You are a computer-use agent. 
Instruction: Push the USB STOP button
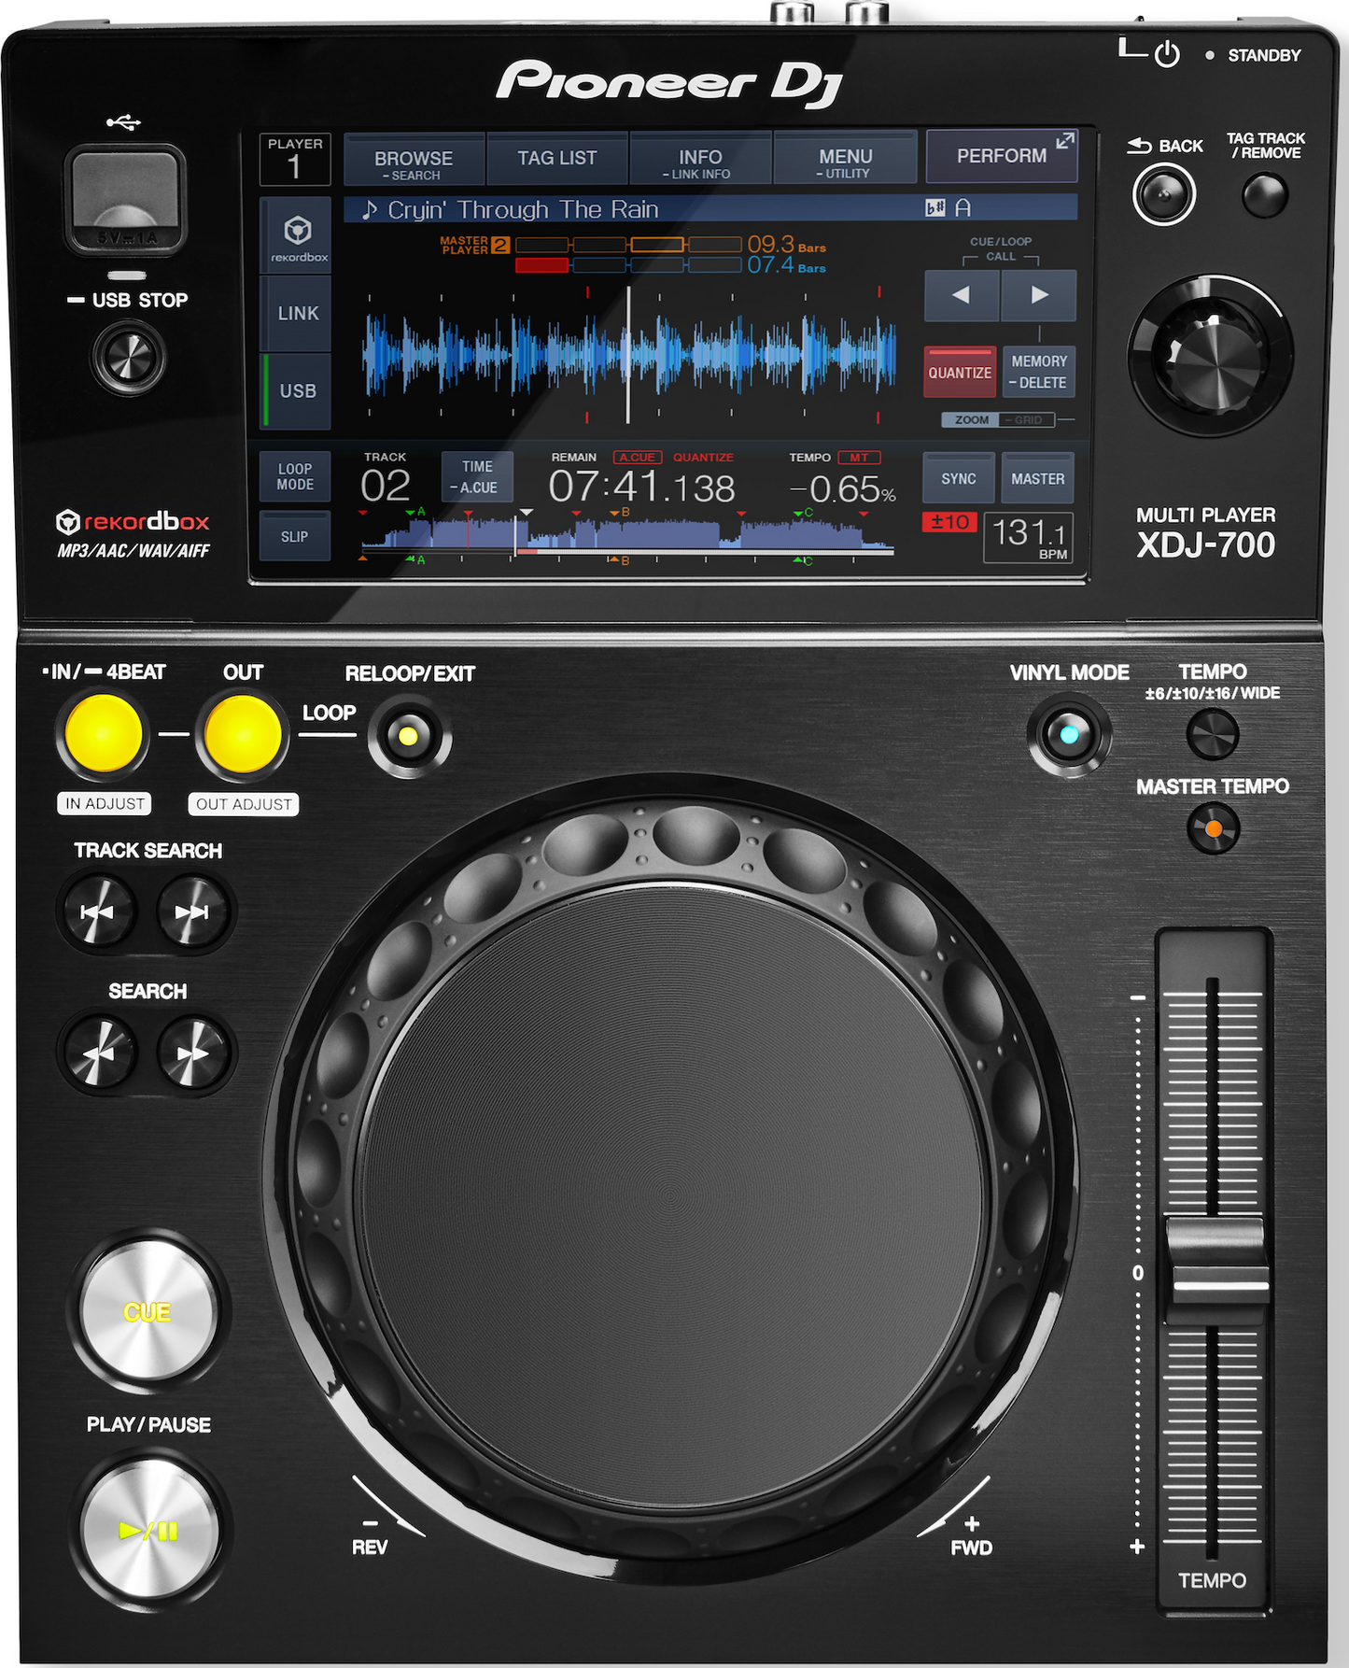coord(128,357)
